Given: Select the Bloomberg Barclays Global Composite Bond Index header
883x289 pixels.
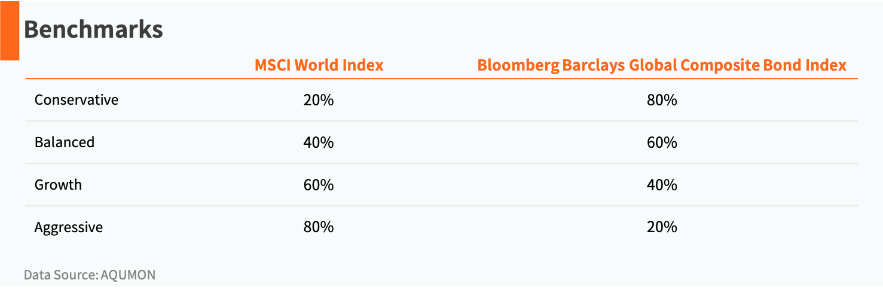Looking at the screenshot, I should pyautogui.click(x=662, y=65).
